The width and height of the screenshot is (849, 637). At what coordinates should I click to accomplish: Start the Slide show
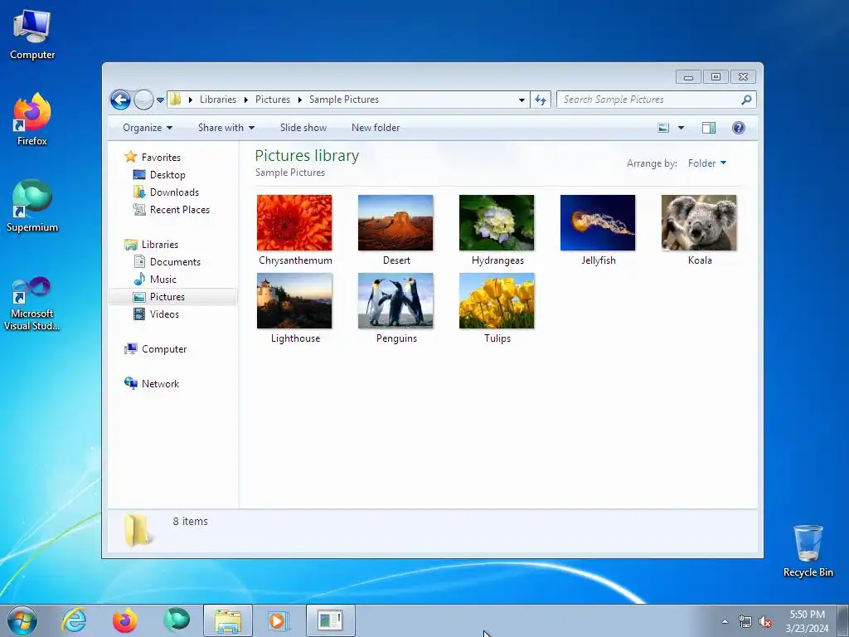[x=303, y=128]
